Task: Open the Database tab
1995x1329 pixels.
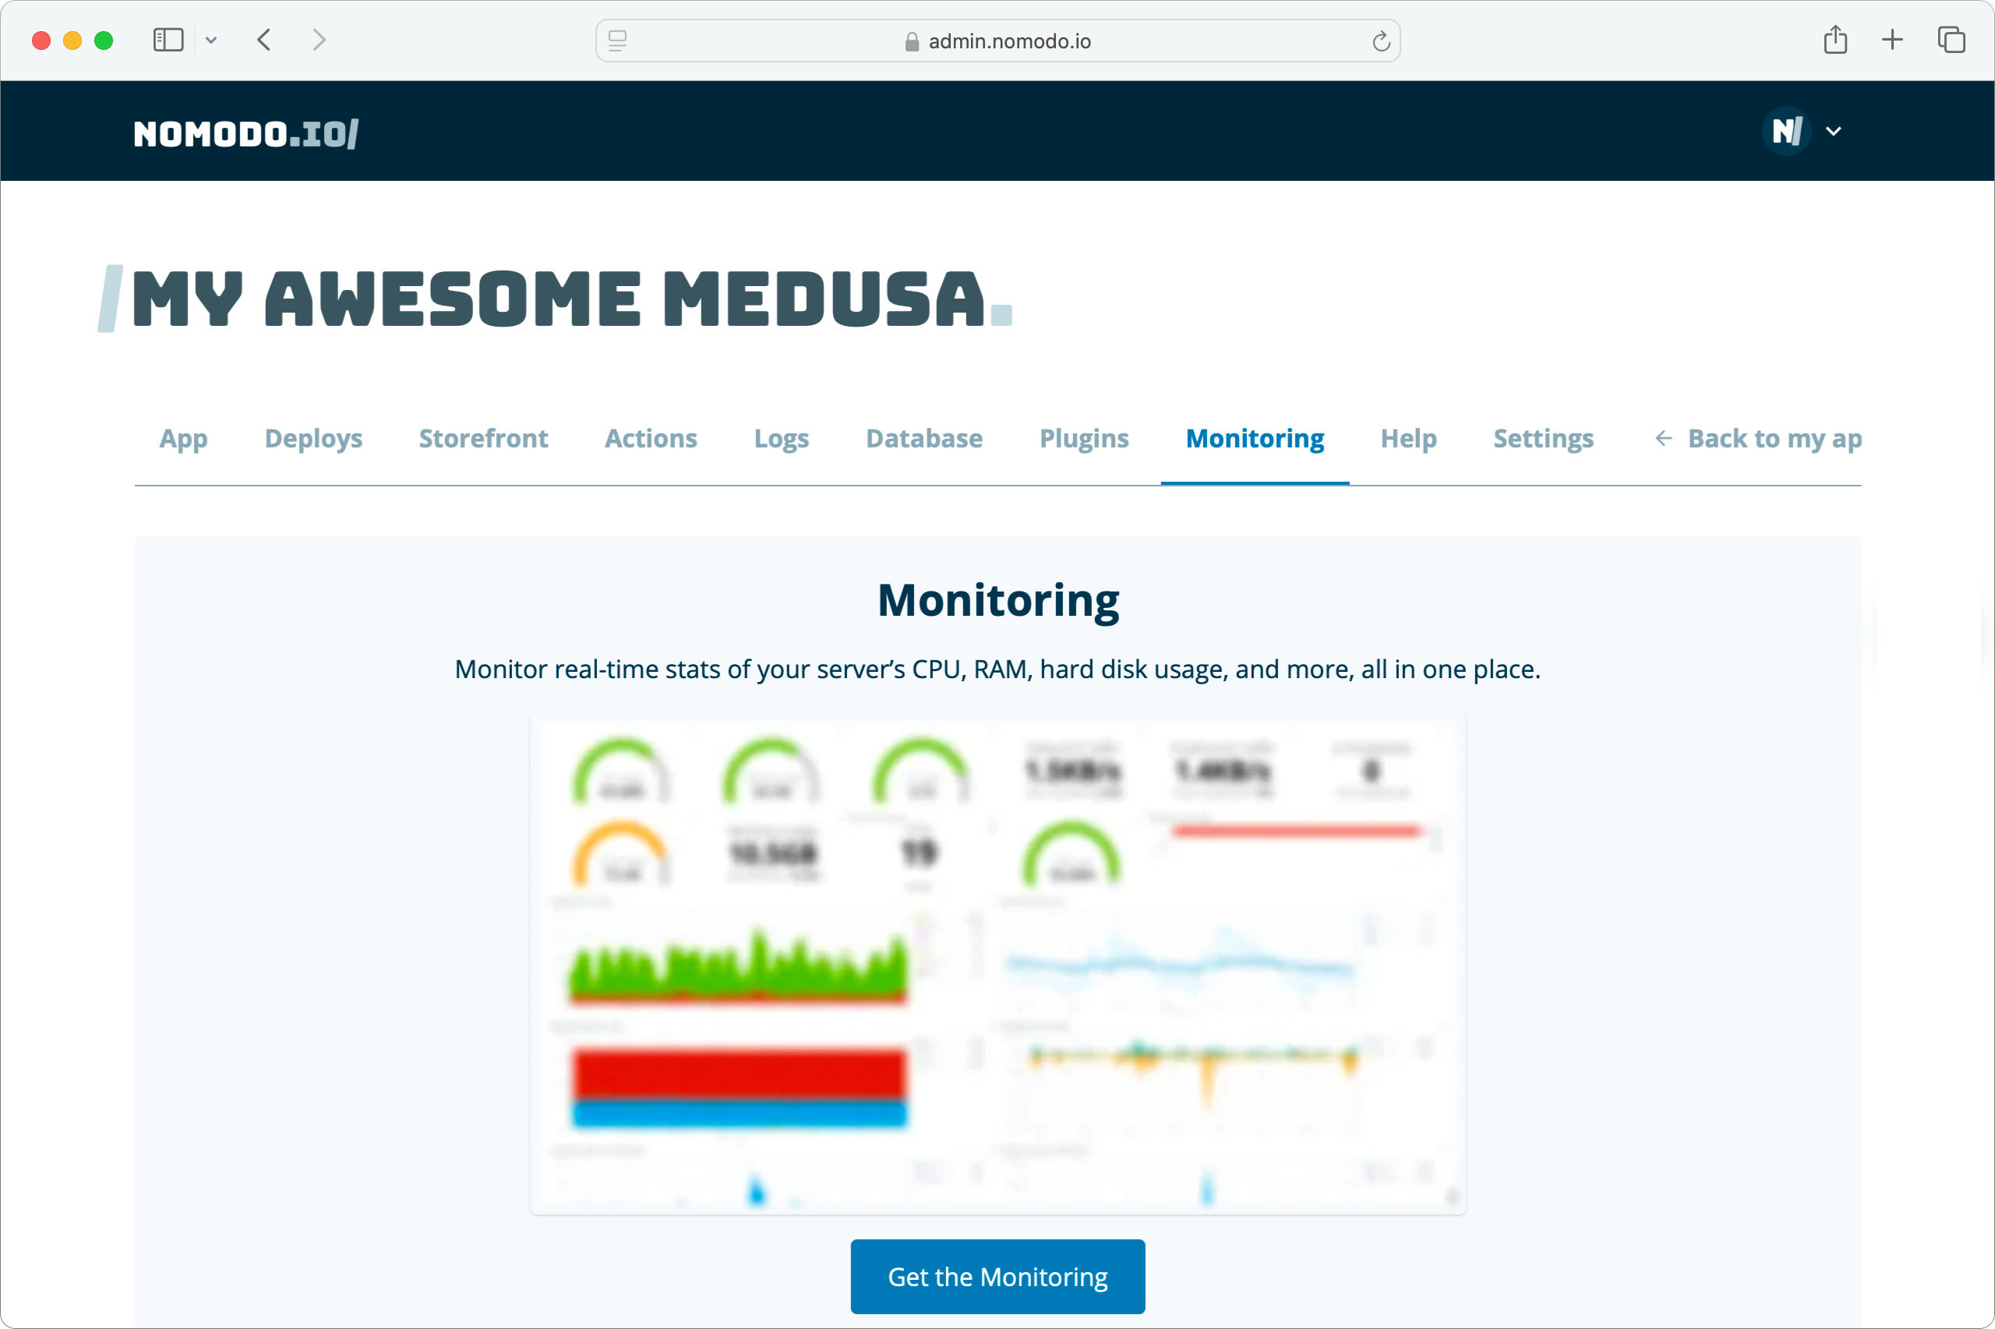Action: tap(923, 439)
